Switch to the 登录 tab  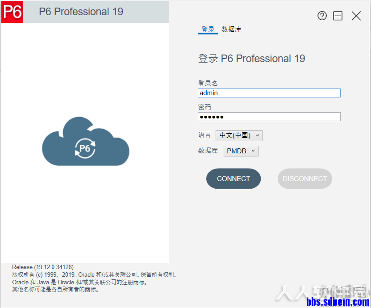pos(208,30)
